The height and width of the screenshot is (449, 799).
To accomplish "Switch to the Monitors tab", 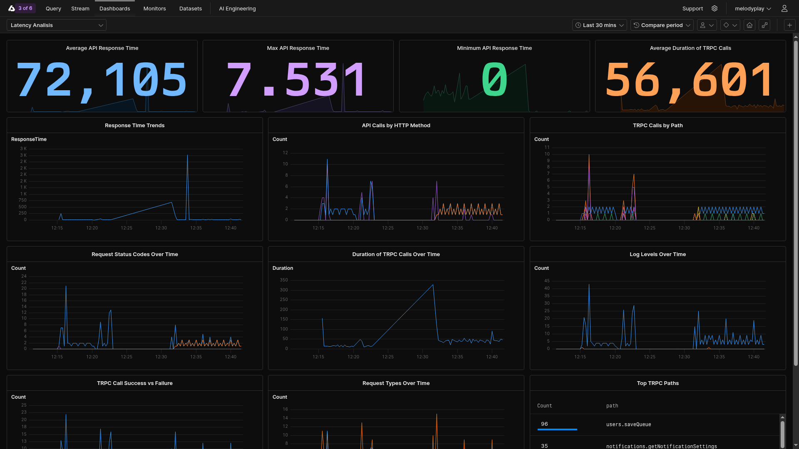I will 154,8.
